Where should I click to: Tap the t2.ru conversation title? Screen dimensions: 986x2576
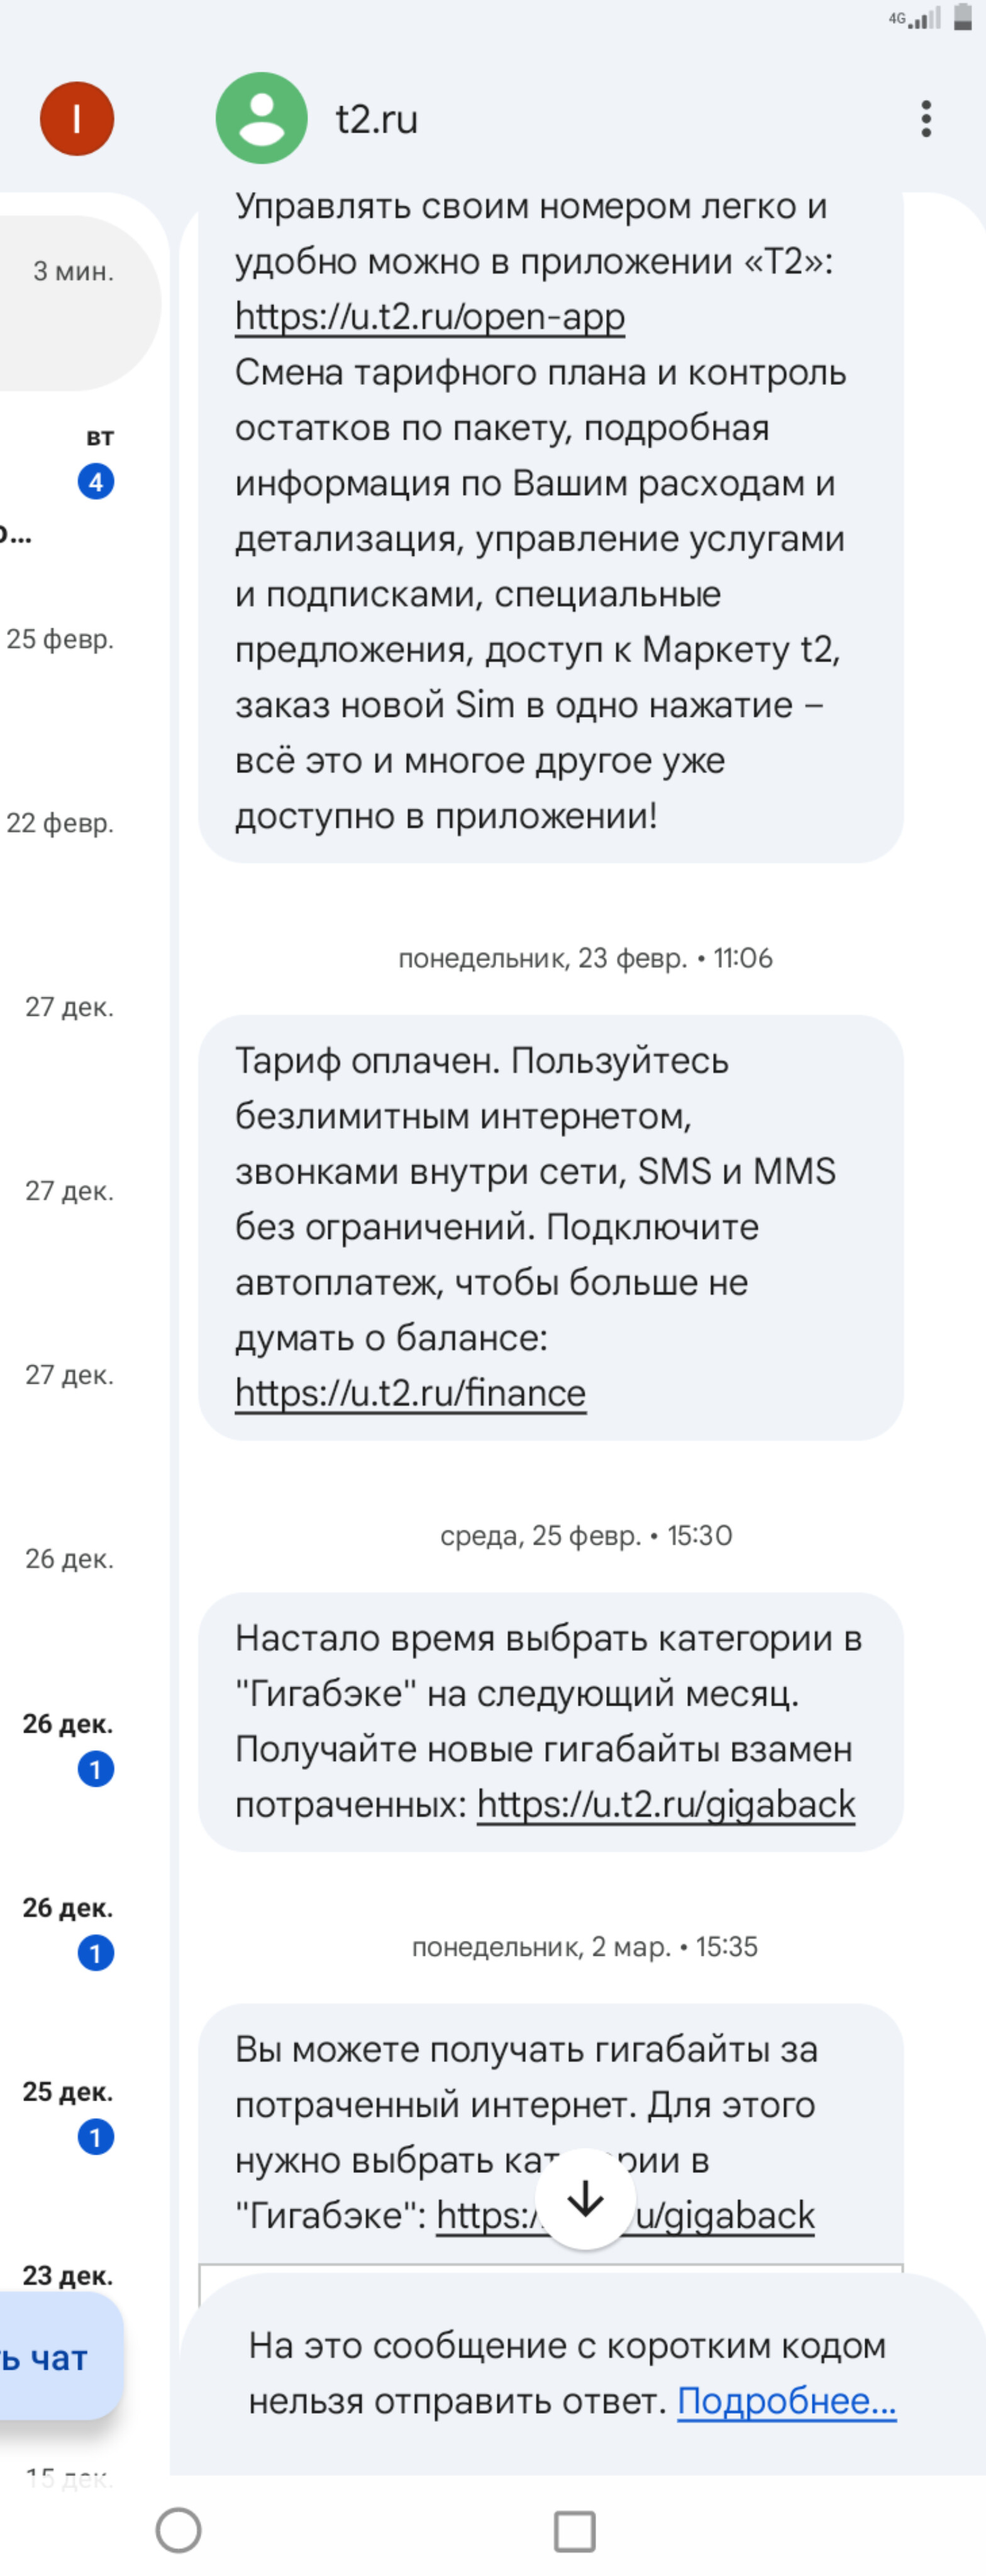[x=377, y=120]
